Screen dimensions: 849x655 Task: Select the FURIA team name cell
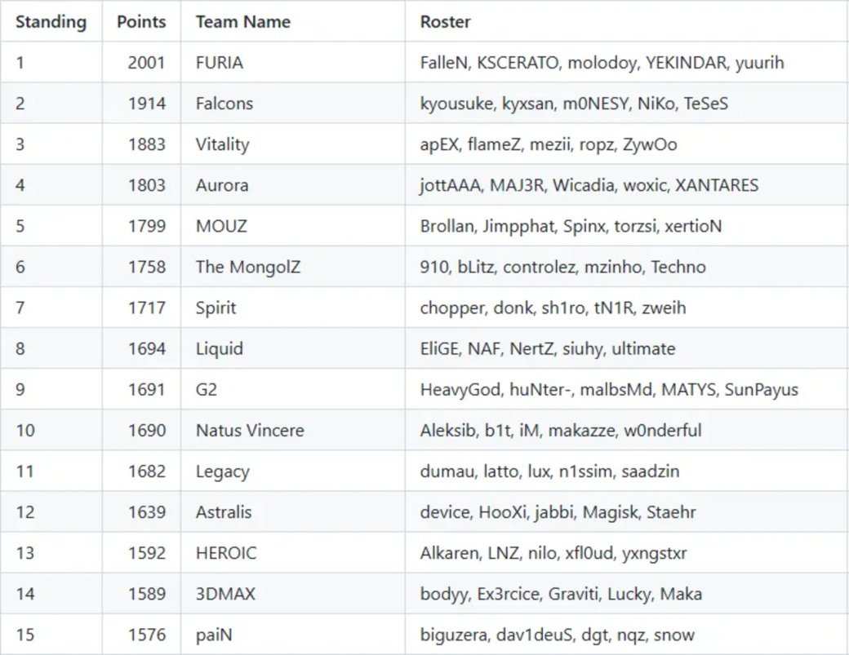[220, 63]
